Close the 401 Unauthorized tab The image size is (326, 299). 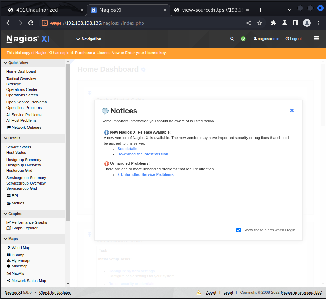coord(82,10)
